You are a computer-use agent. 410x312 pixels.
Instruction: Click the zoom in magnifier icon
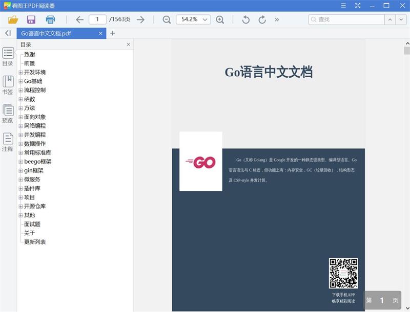tap(220, 19)
